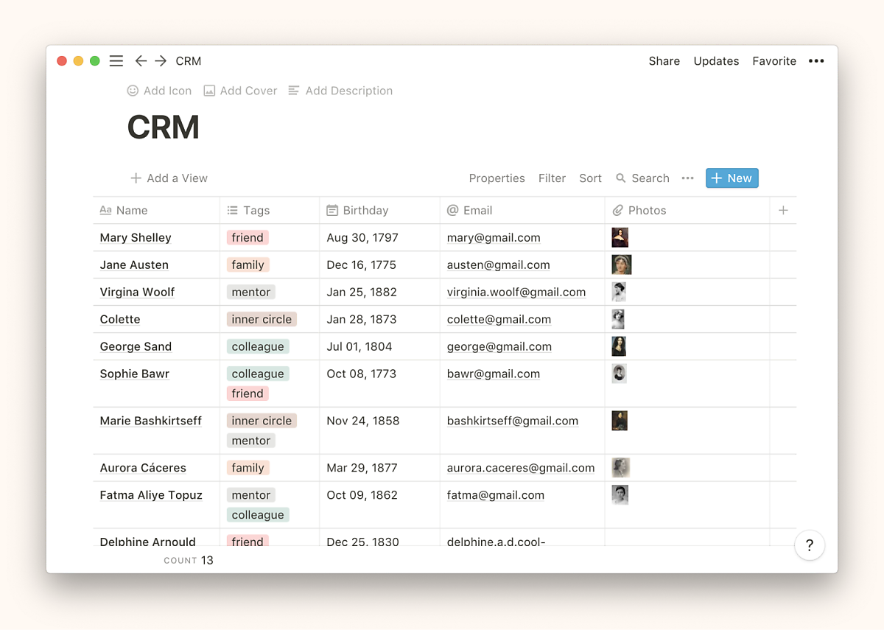Click the family tag for Jane Austen
This screenshot has height=630, width=884.
248,265
